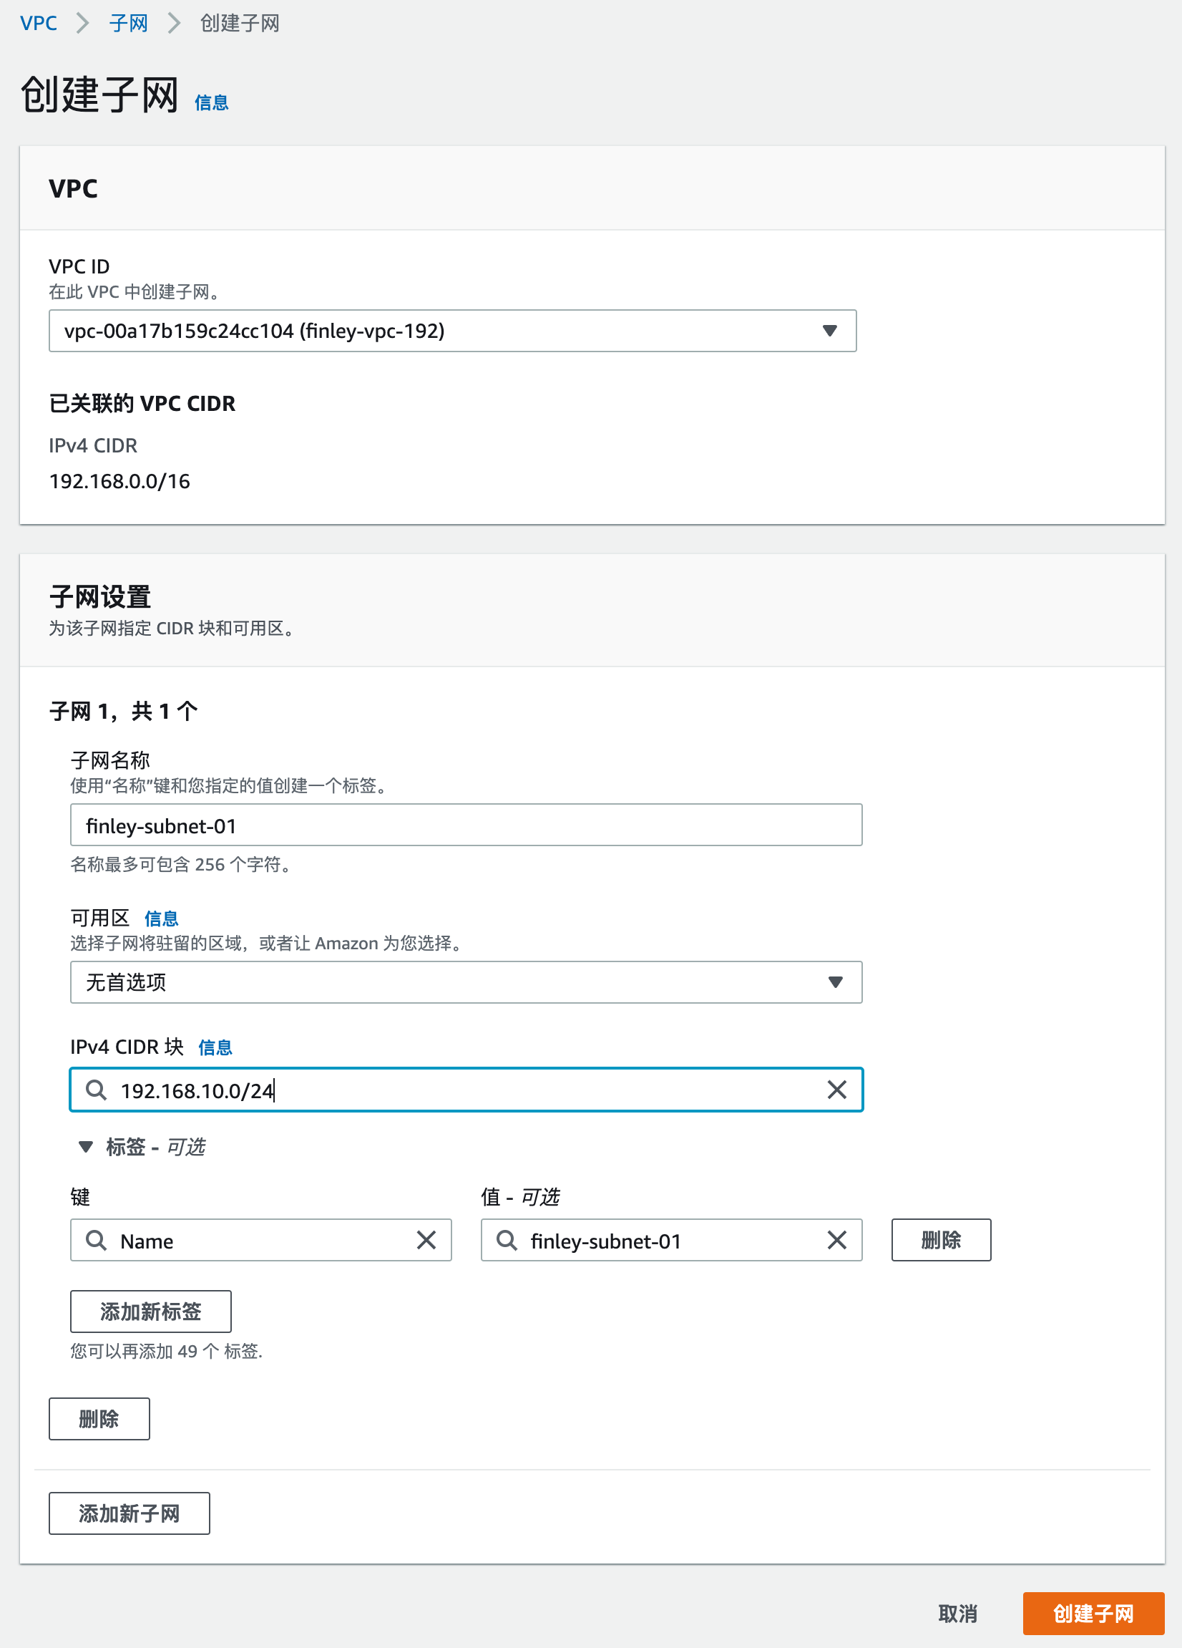Click the search icon in the tag key field
Image resolution: width=1182 pixels, height=1648 pixels.
[x=95, y=1241]
